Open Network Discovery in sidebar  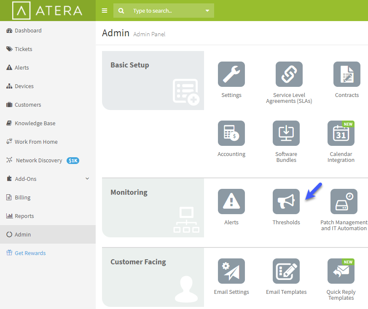point(48,160)
